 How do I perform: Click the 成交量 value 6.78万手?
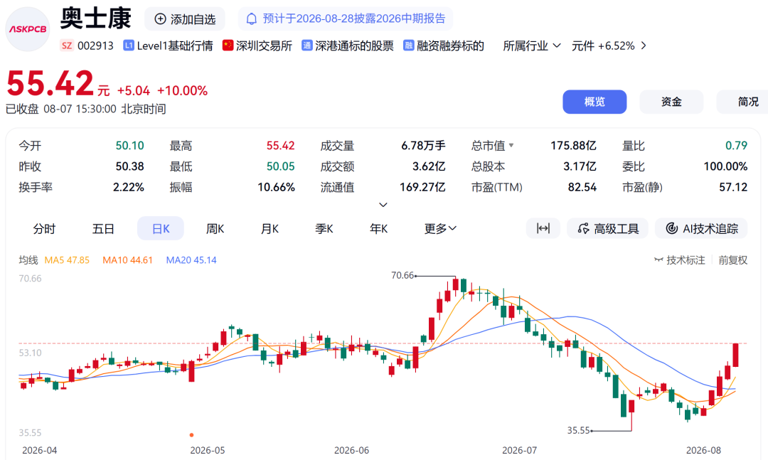tap(423, 146)
